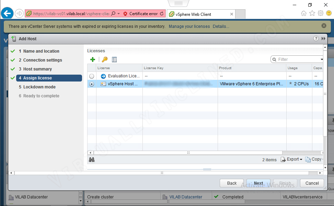Open the Add Host wizard help question mark
Screen dimensions: 334x206
[316, 38]
